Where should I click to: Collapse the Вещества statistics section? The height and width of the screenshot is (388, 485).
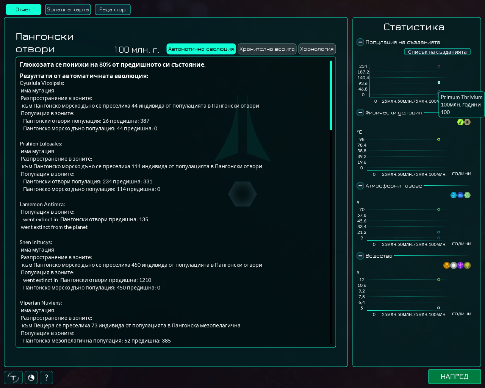point(360,256)
